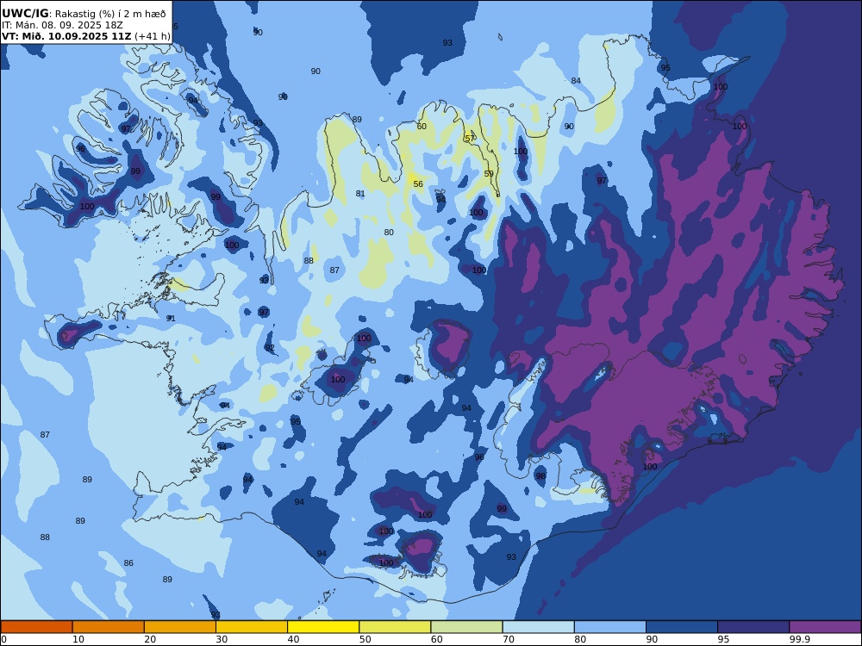
Task: Click the map value '91' on the map
Action: click(x=171, y=319)
